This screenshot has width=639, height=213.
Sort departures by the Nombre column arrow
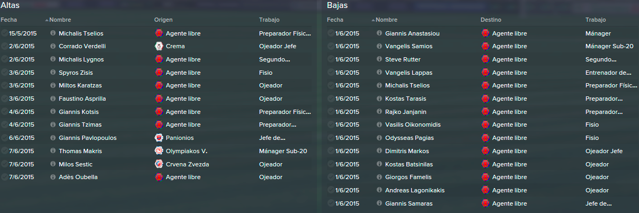click(x=373, y=20)
